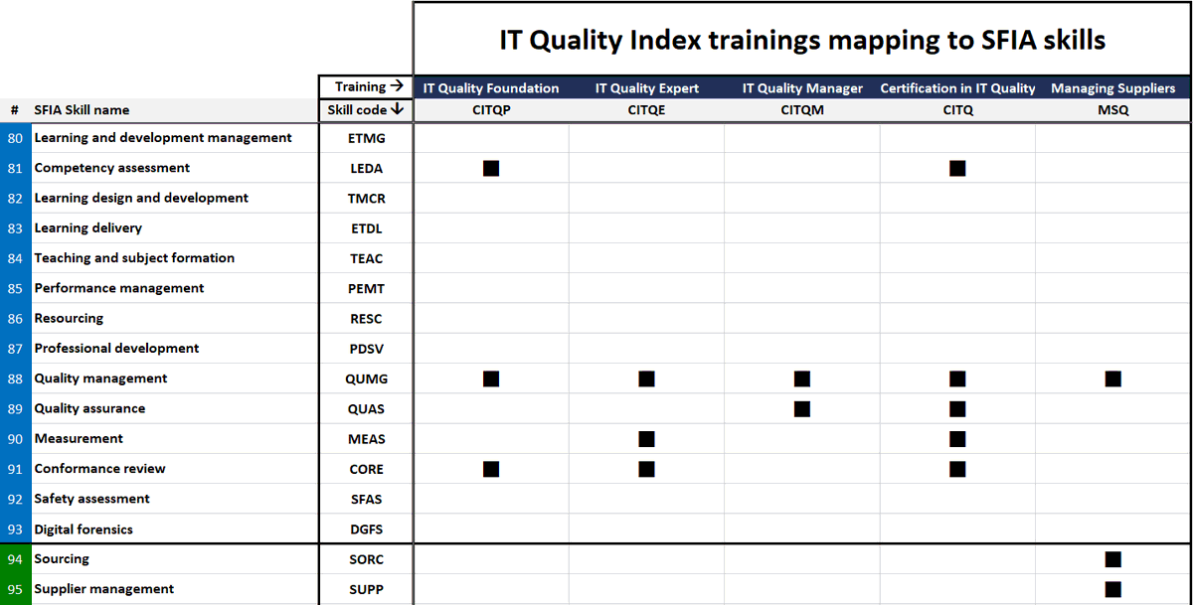This screenshot has width=1193, height=605.
Task: Click the black marker for LEDA under CITQP
Action: [491, 168]
